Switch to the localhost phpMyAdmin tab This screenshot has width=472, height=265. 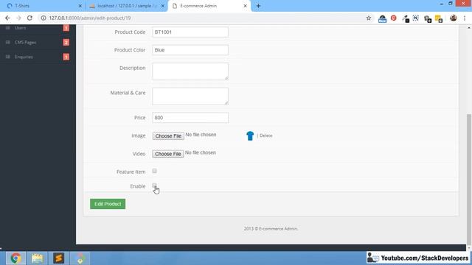click(x=126, y=6)
